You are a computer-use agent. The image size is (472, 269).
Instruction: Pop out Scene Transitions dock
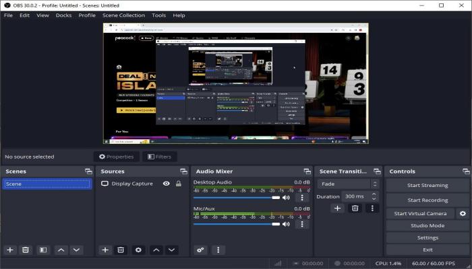(x=377, y=171)
